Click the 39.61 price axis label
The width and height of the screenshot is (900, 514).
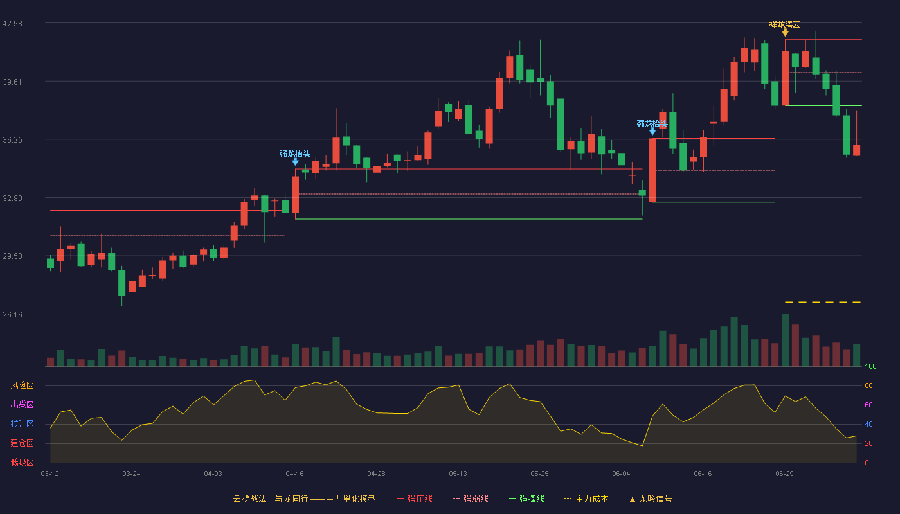pos(12,82)
